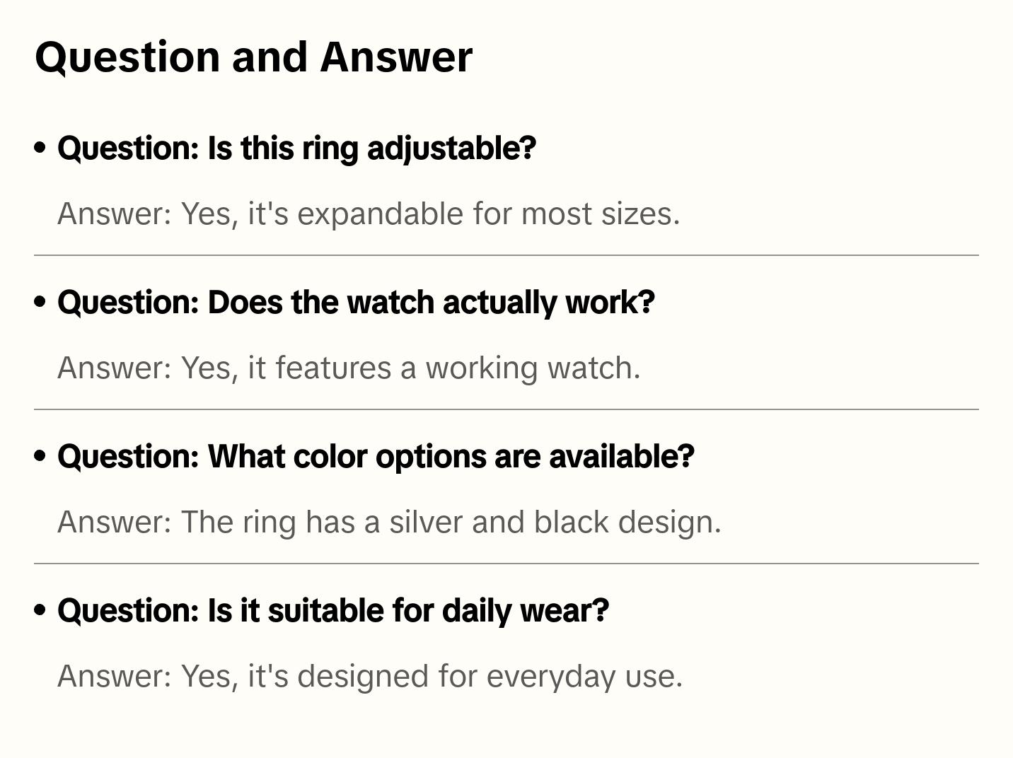
Task: Select the "Yes, it features a working watch" answer
Action: [349, 368]
